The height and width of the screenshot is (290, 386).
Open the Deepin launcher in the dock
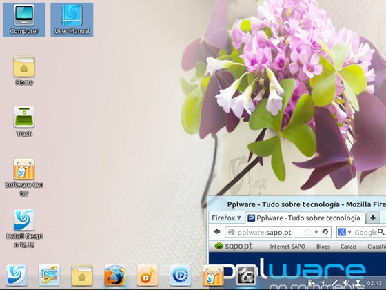point(17,275)
